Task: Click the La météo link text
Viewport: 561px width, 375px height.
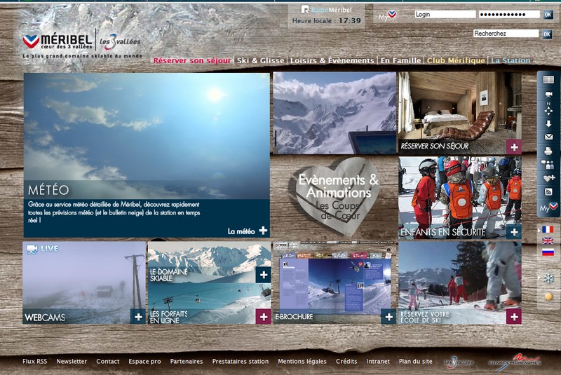Action: 241,231
